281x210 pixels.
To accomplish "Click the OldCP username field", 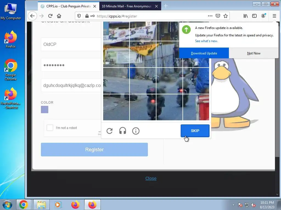I will 71,44.
